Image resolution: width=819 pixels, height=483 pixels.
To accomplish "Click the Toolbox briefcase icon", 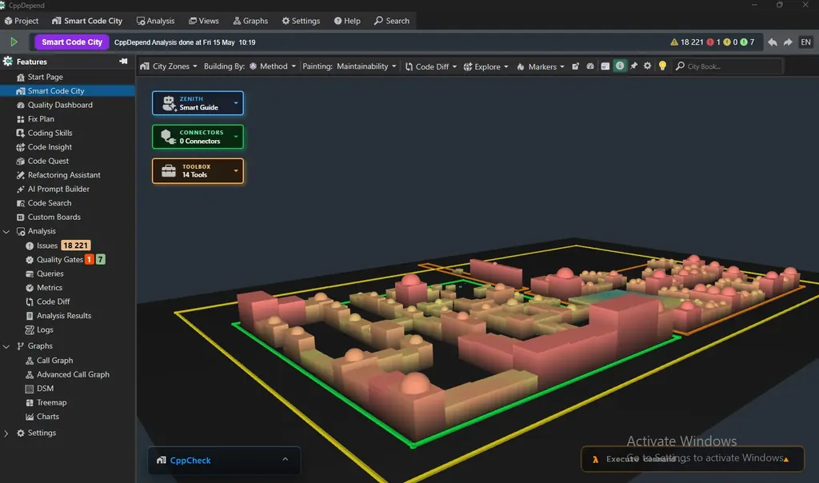I will [169, 171].
